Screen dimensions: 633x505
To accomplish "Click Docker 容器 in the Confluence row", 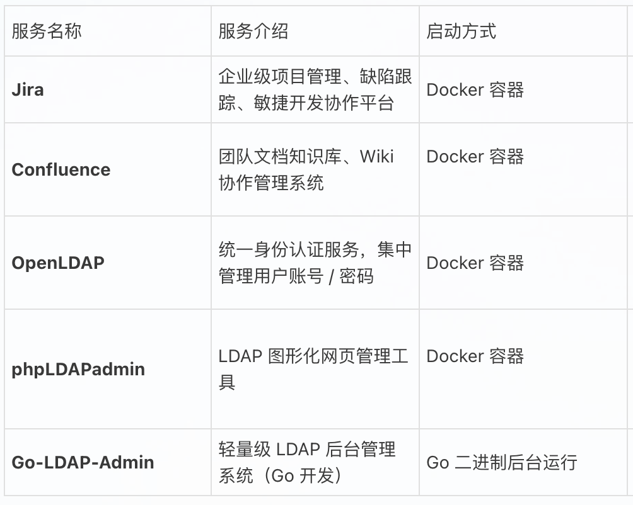I will [x=475, y=157].
